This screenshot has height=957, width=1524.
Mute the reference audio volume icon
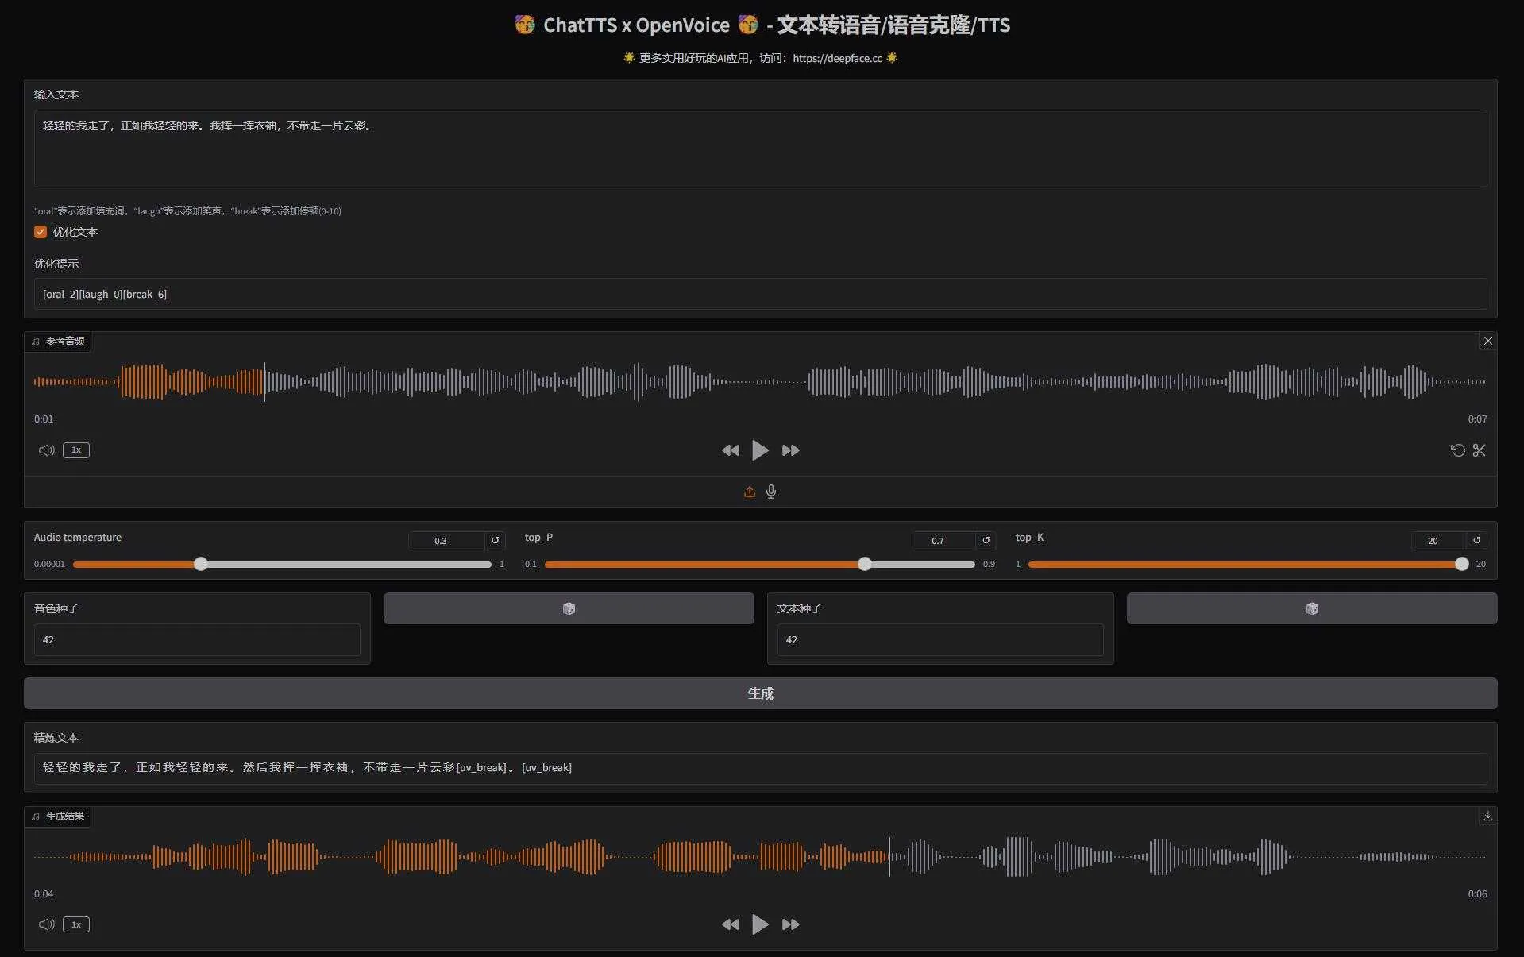46,450
